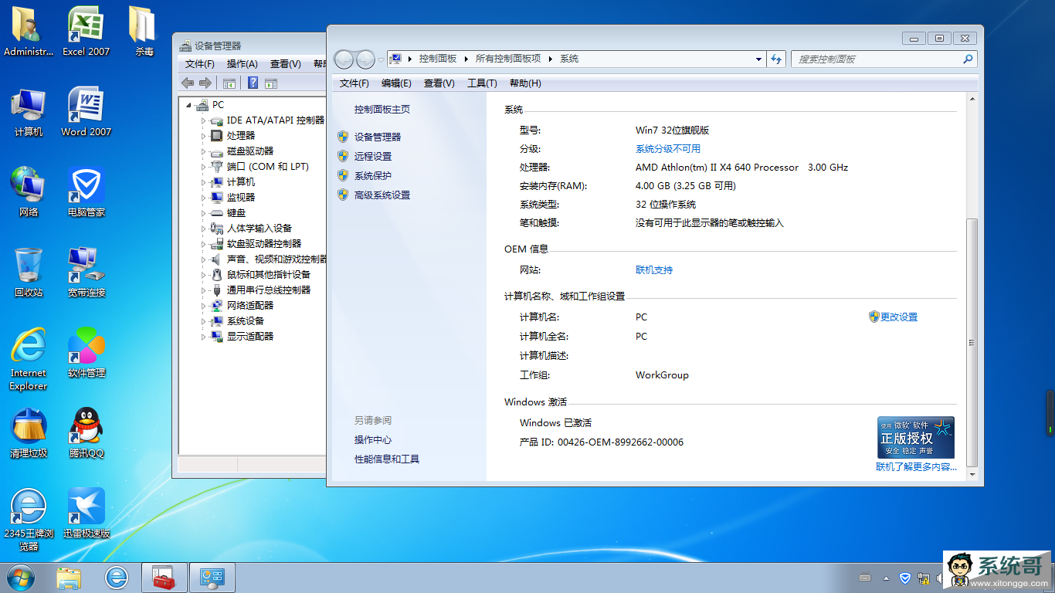Select 网络 desktop icon

(29, 192)
